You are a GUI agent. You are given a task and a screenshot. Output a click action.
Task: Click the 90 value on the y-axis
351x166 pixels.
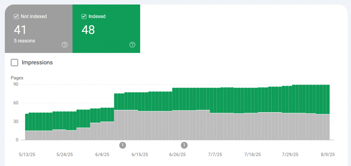point(16,84)
